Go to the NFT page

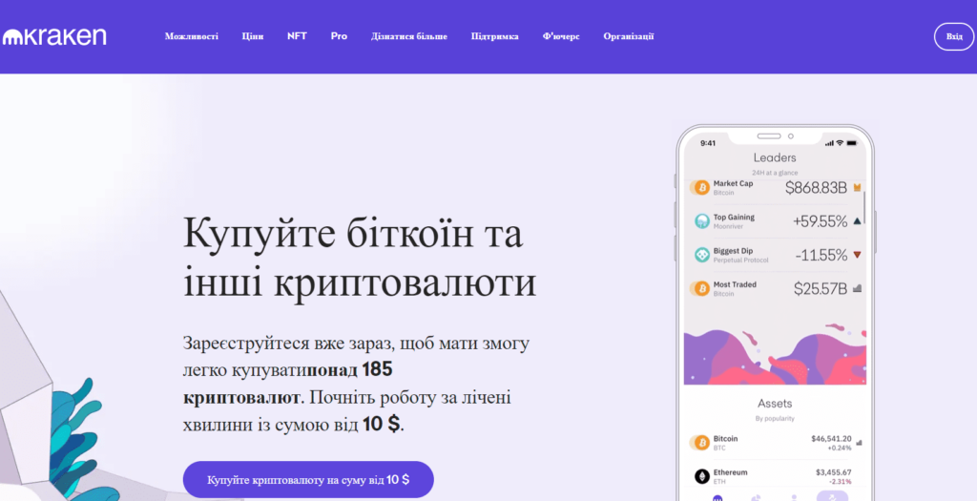point(297,36)
